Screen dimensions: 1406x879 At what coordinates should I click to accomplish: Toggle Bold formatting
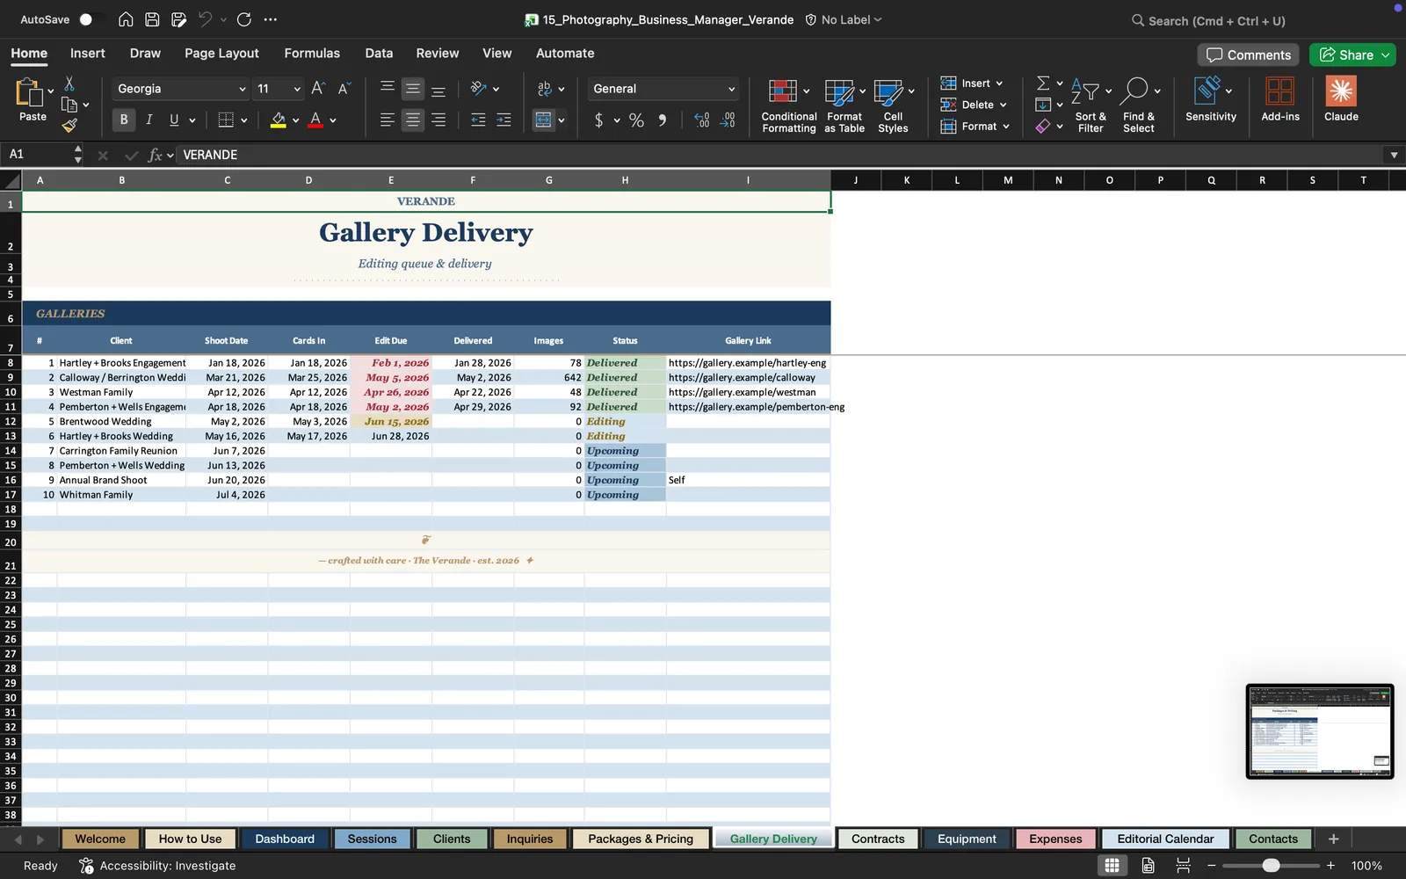124,120
